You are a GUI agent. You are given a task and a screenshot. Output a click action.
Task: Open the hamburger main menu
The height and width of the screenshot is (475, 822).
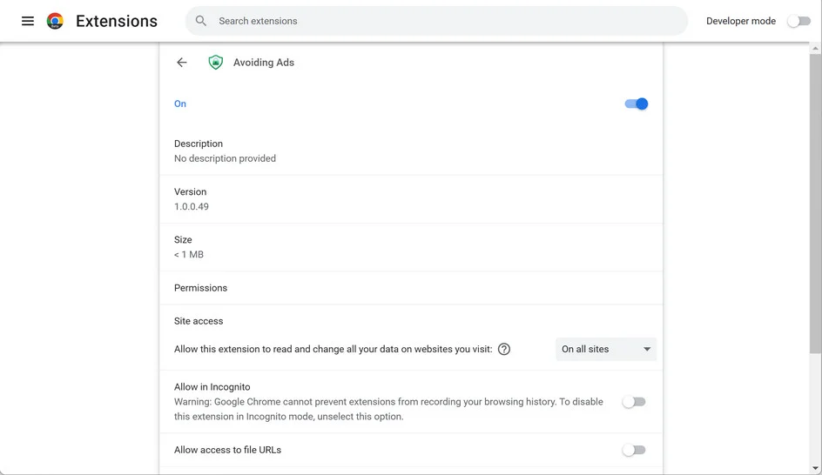pos(28,21)
